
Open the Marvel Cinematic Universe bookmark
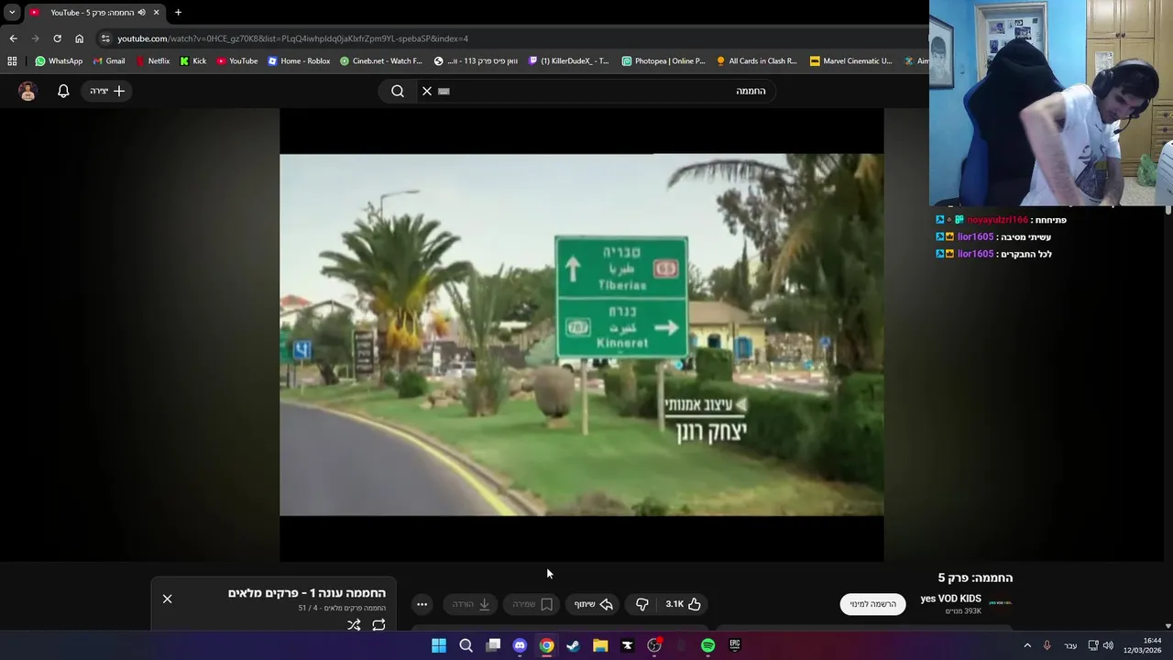851,61
